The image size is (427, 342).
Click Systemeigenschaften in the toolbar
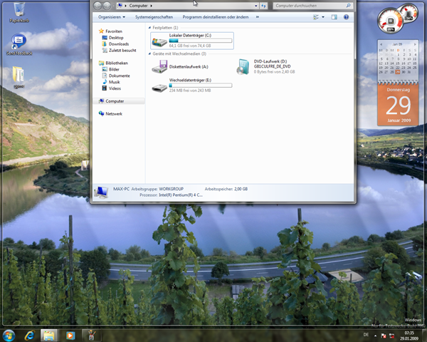point(154,17)
